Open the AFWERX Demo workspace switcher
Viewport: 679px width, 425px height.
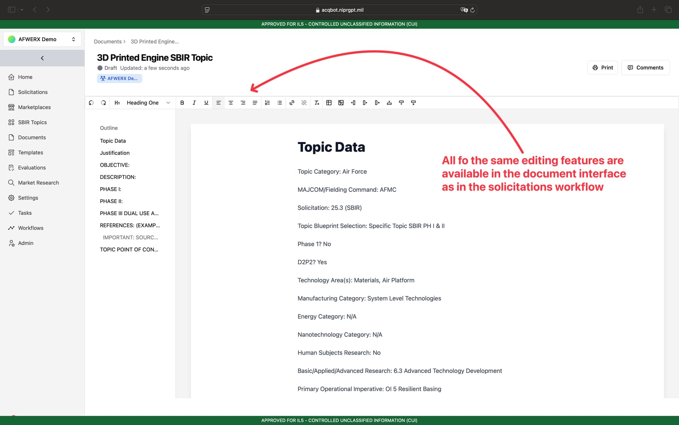(42, 39)
